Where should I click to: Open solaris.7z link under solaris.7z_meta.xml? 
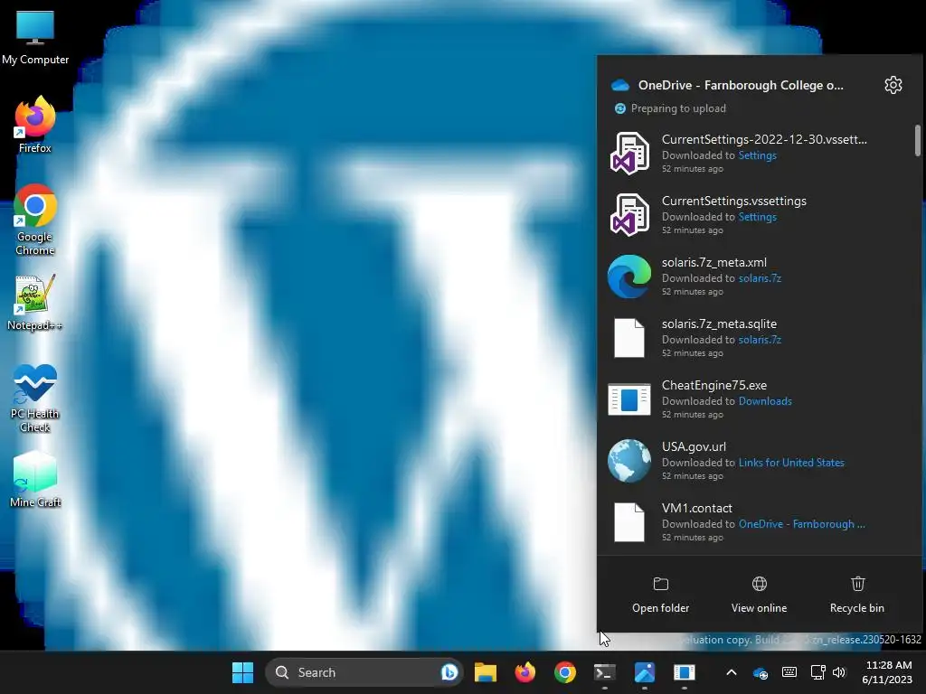(x=760, y=278)
